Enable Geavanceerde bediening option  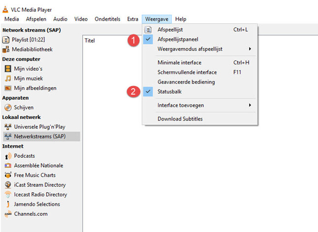coord(200,82)
